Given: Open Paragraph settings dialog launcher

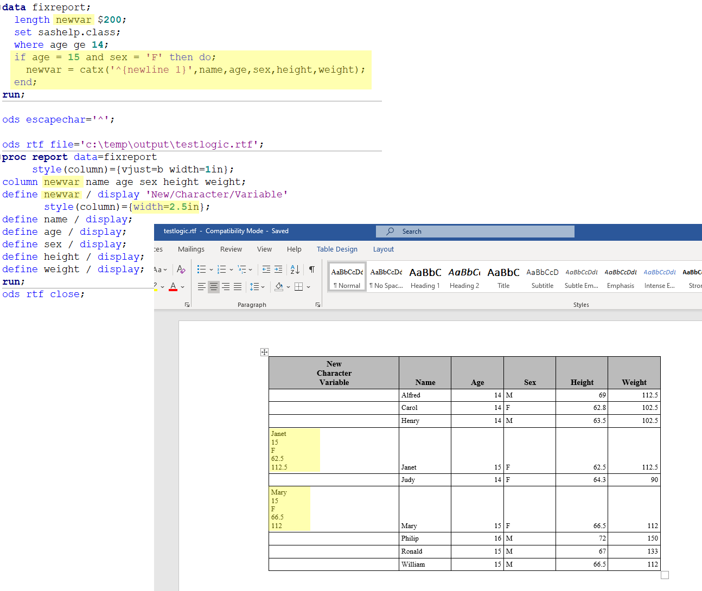Looking at the screenshot, I should 318,305.
